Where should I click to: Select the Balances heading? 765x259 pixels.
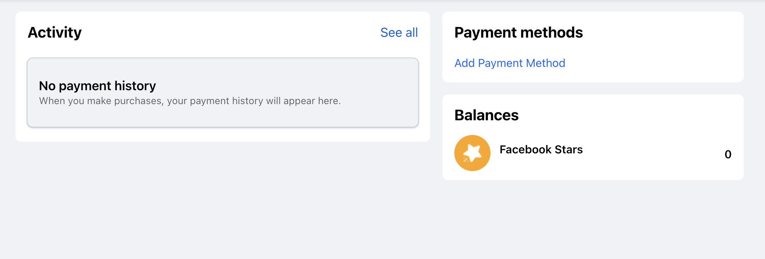coord(486,115)
